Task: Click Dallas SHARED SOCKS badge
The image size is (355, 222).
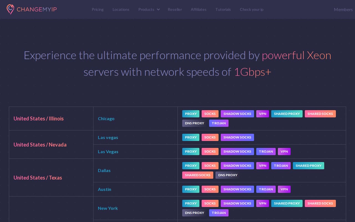Action: (198, 175)
